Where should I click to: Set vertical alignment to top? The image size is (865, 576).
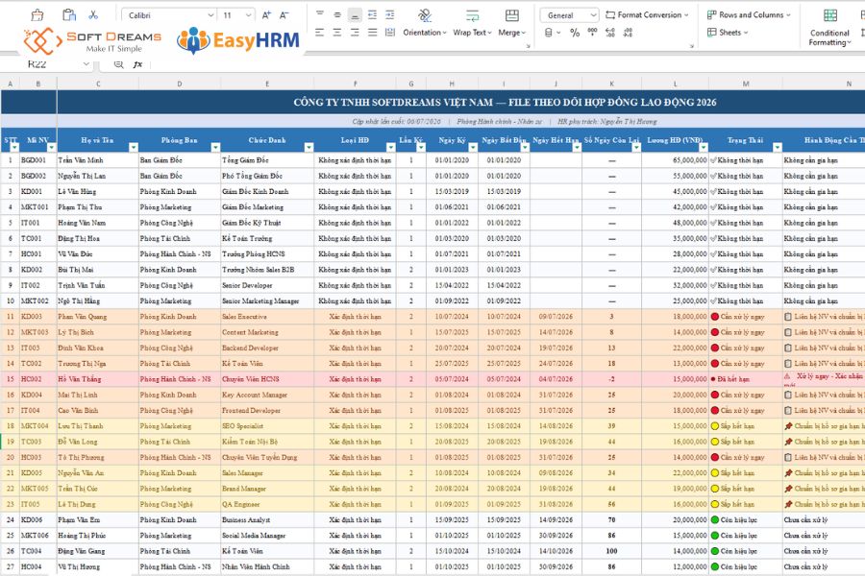coord(320,14)
